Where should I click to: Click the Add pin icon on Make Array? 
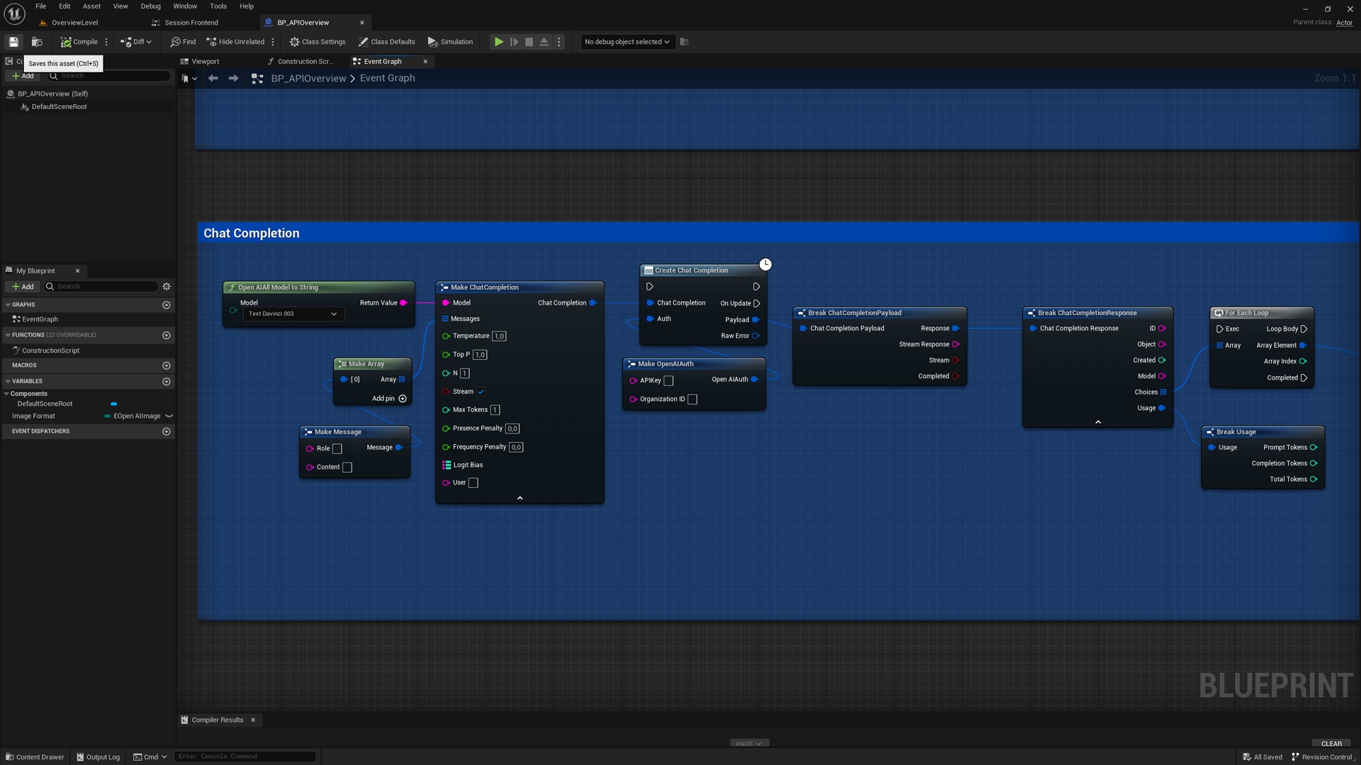click(403, 399)
